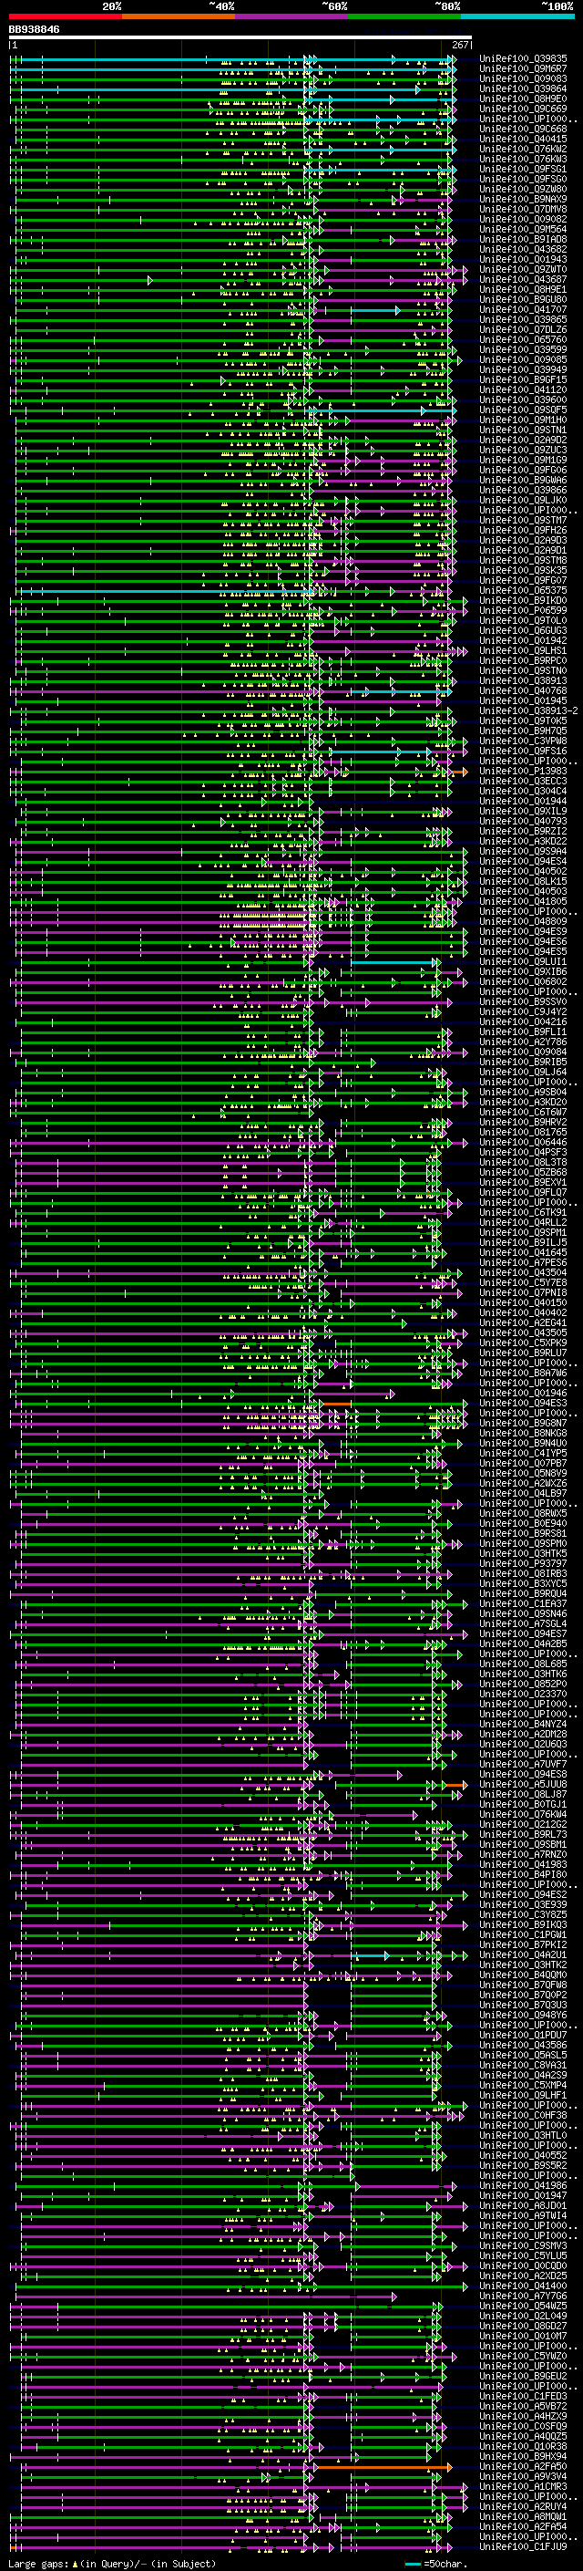Open hit UniRef100_Q39864

(x=523, y=88)
